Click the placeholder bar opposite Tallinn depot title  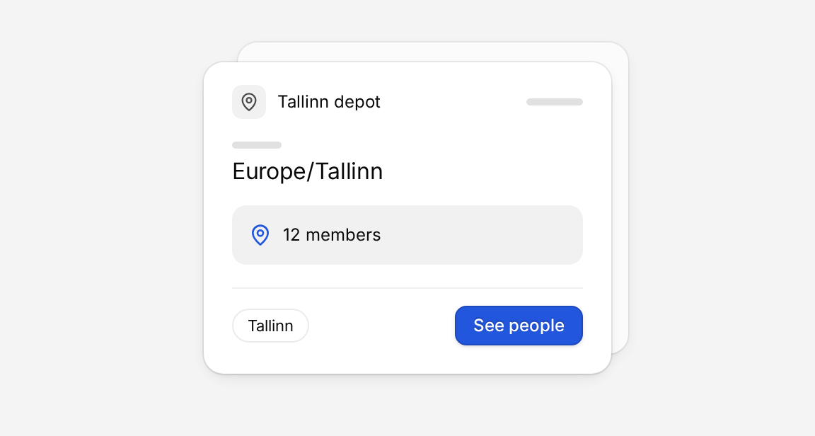(x=555, y=102)
